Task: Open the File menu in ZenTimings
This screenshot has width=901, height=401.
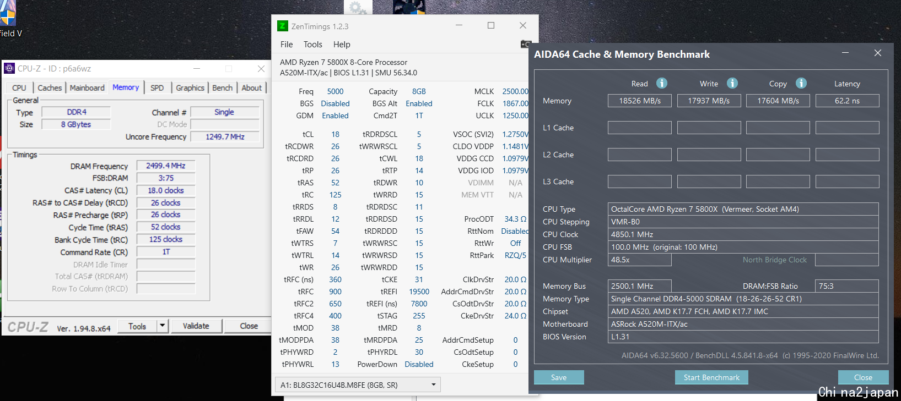Action: [287, 45]
